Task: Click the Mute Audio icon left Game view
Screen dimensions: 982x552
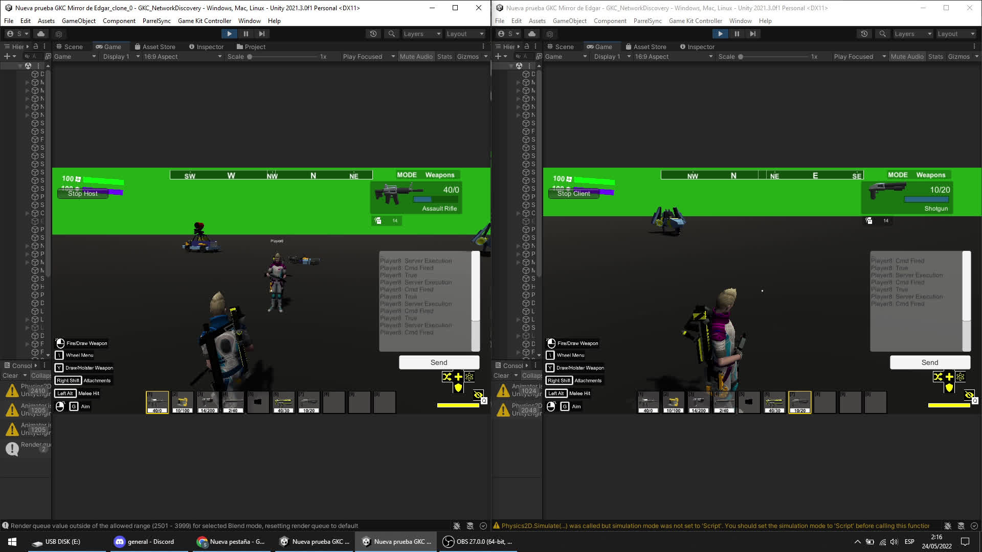Action: (x=416, y=57)
